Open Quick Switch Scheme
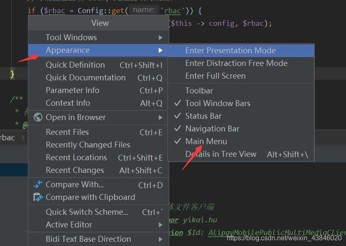 pyautogui.click(x=99, y=212)
